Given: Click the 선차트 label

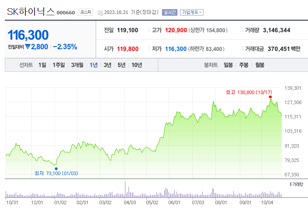Looking at the screenshot, I should pyautogui.click(x=26, y=65).
